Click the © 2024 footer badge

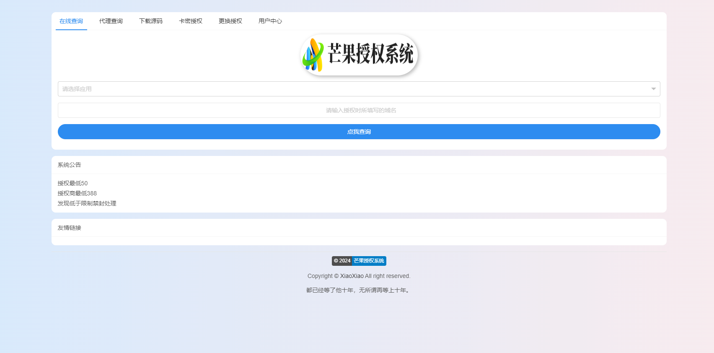(342, 261)
